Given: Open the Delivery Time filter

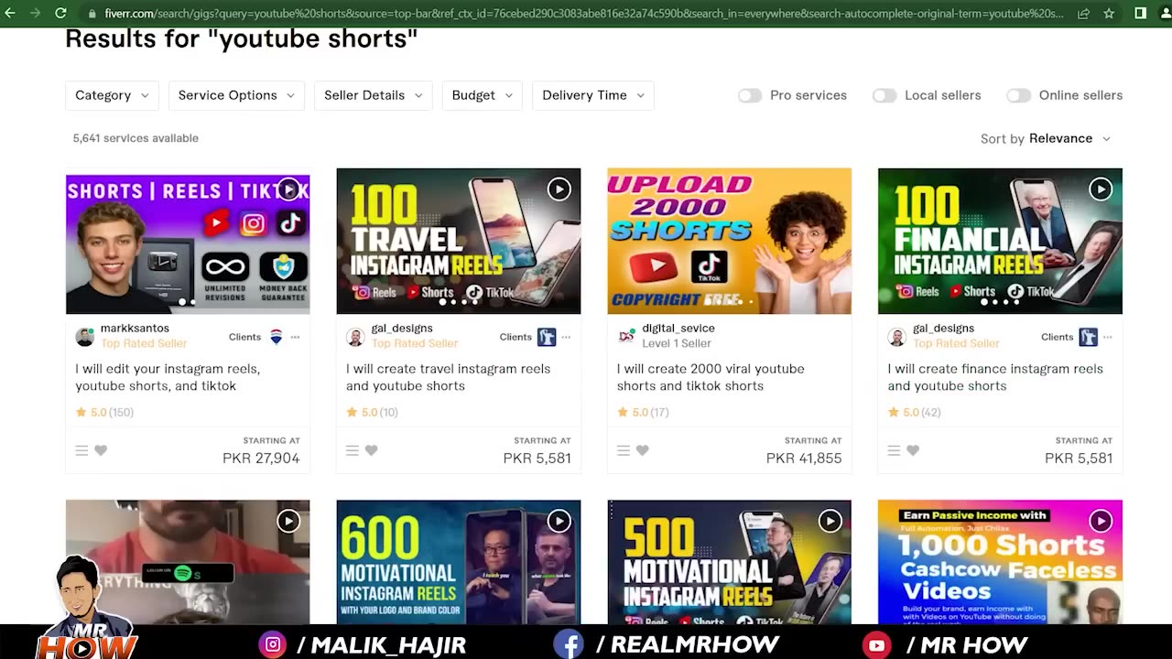Looking at the screenshot, I should point(593,95).
